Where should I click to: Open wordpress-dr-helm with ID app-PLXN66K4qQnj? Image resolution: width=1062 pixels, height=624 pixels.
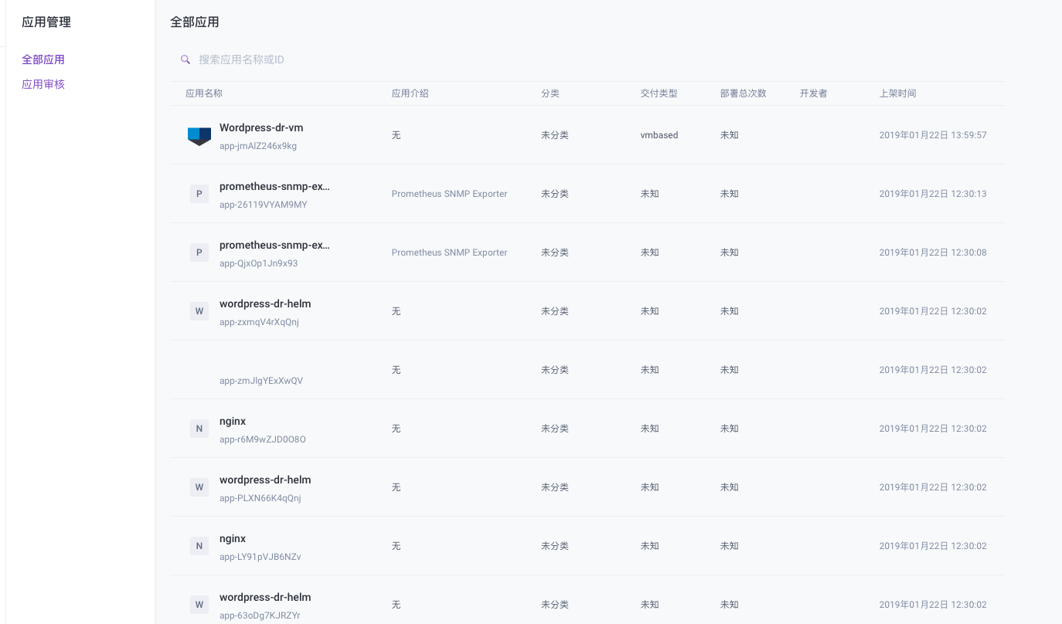point(265,480)
